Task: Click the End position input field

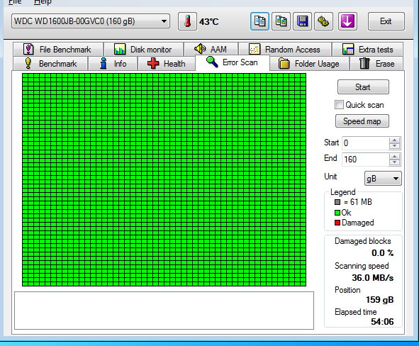Action: tap(365, 160)
